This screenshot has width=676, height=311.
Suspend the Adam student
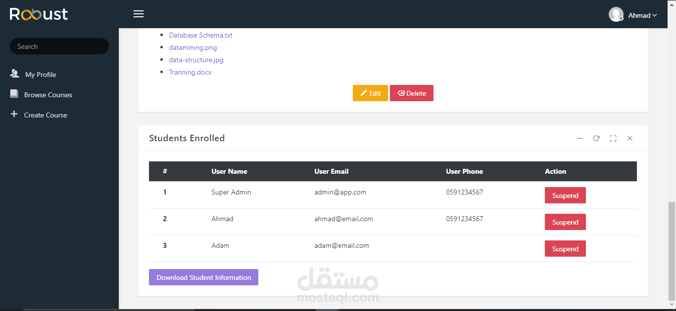click(x=565, y=249)
